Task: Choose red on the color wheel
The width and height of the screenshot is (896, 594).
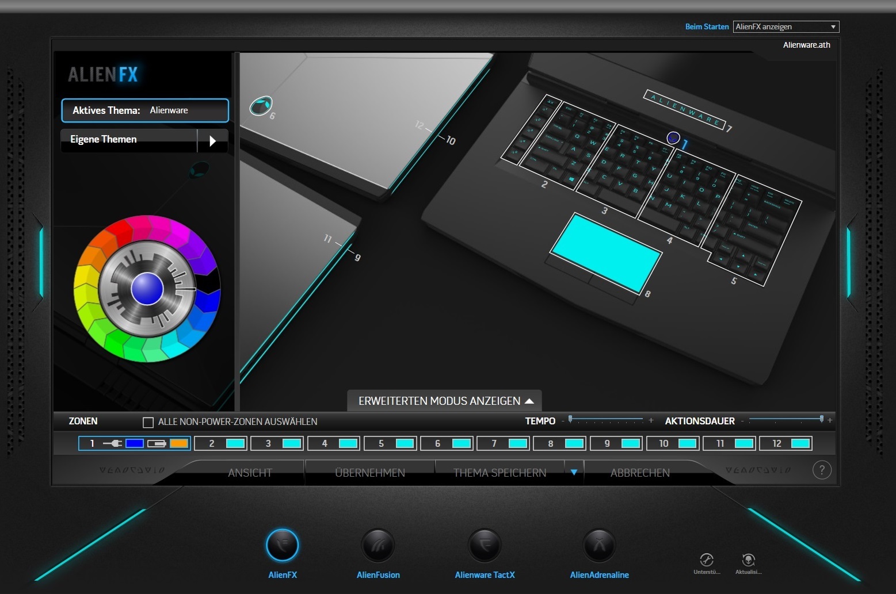Action: pyautogui.click(x=119, y=230)
